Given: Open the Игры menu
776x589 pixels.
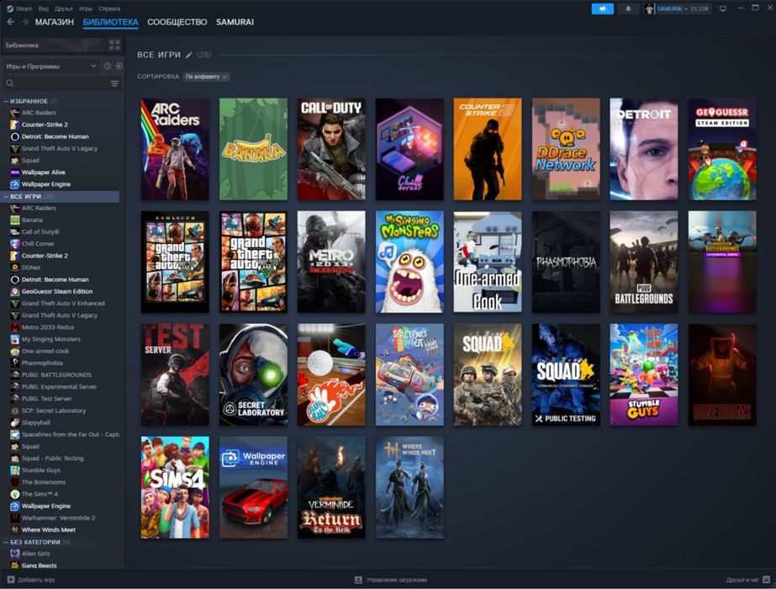Looking at the screenshot, I should pyautogui.click(x=86, y=8).
